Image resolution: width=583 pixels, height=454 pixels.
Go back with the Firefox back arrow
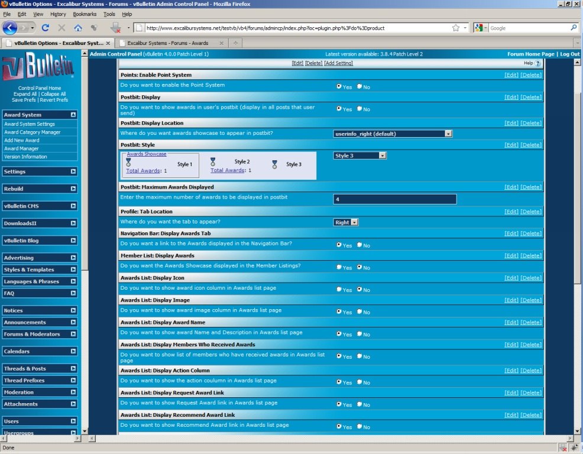click(9, 28)
